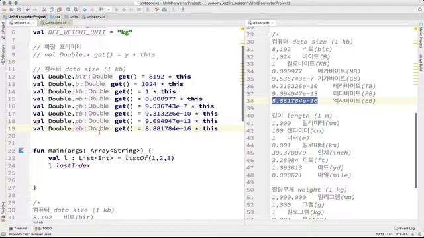Open the Event Log
Viewport: 424px width, 238px height.
(405, 228)
